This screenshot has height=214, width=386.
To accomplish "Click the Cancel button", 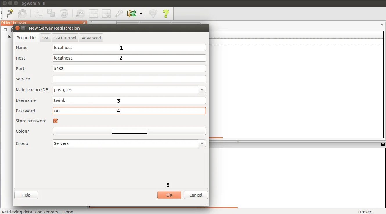I will [x=196, y=195].
